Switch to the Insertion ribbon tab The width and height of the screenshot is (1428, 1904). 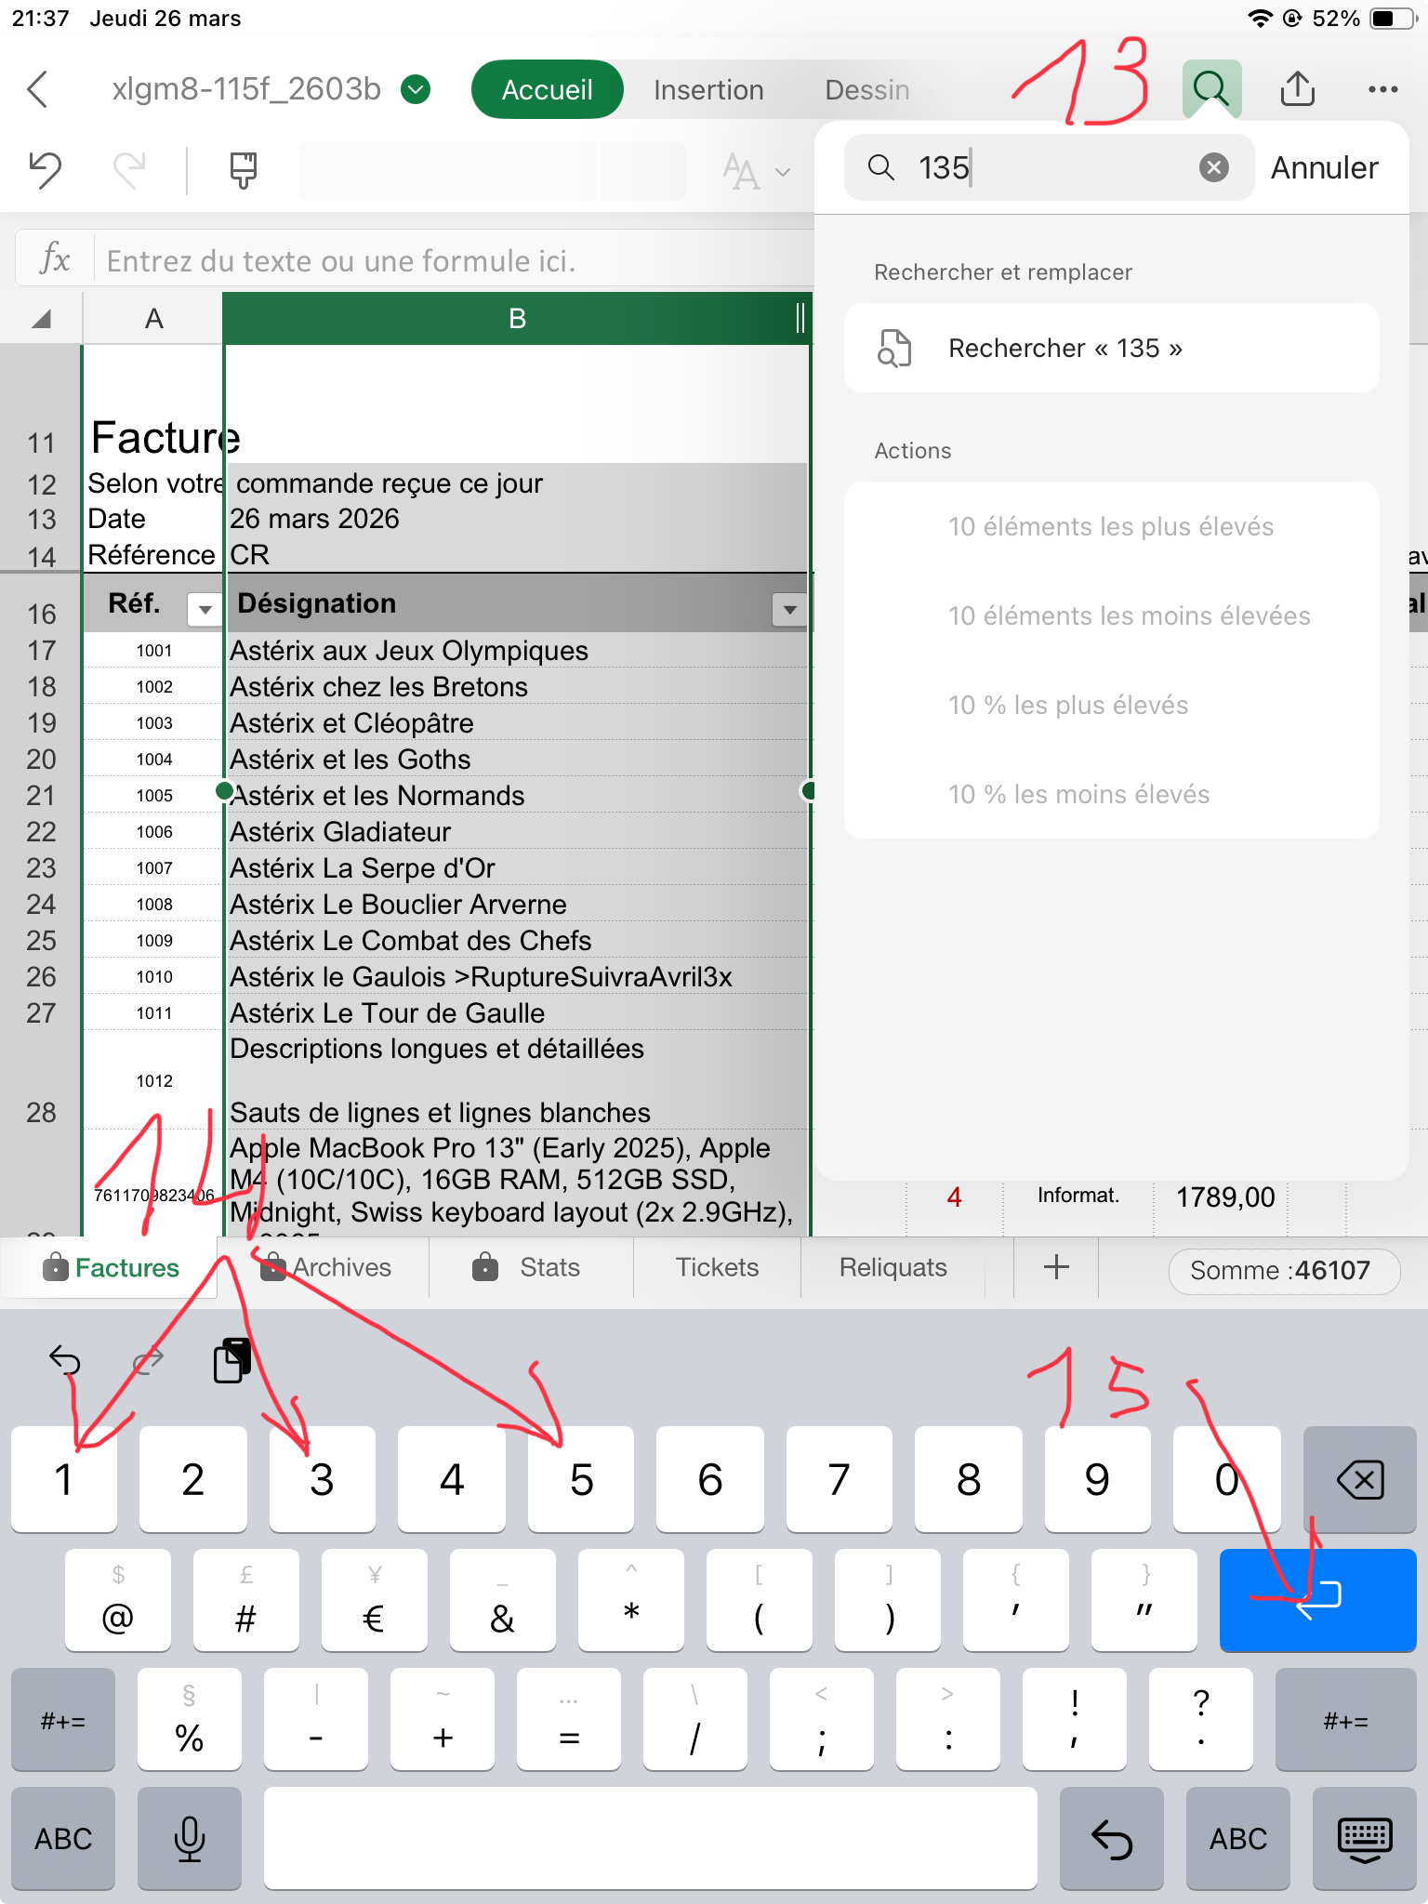[x=708, y=90]
